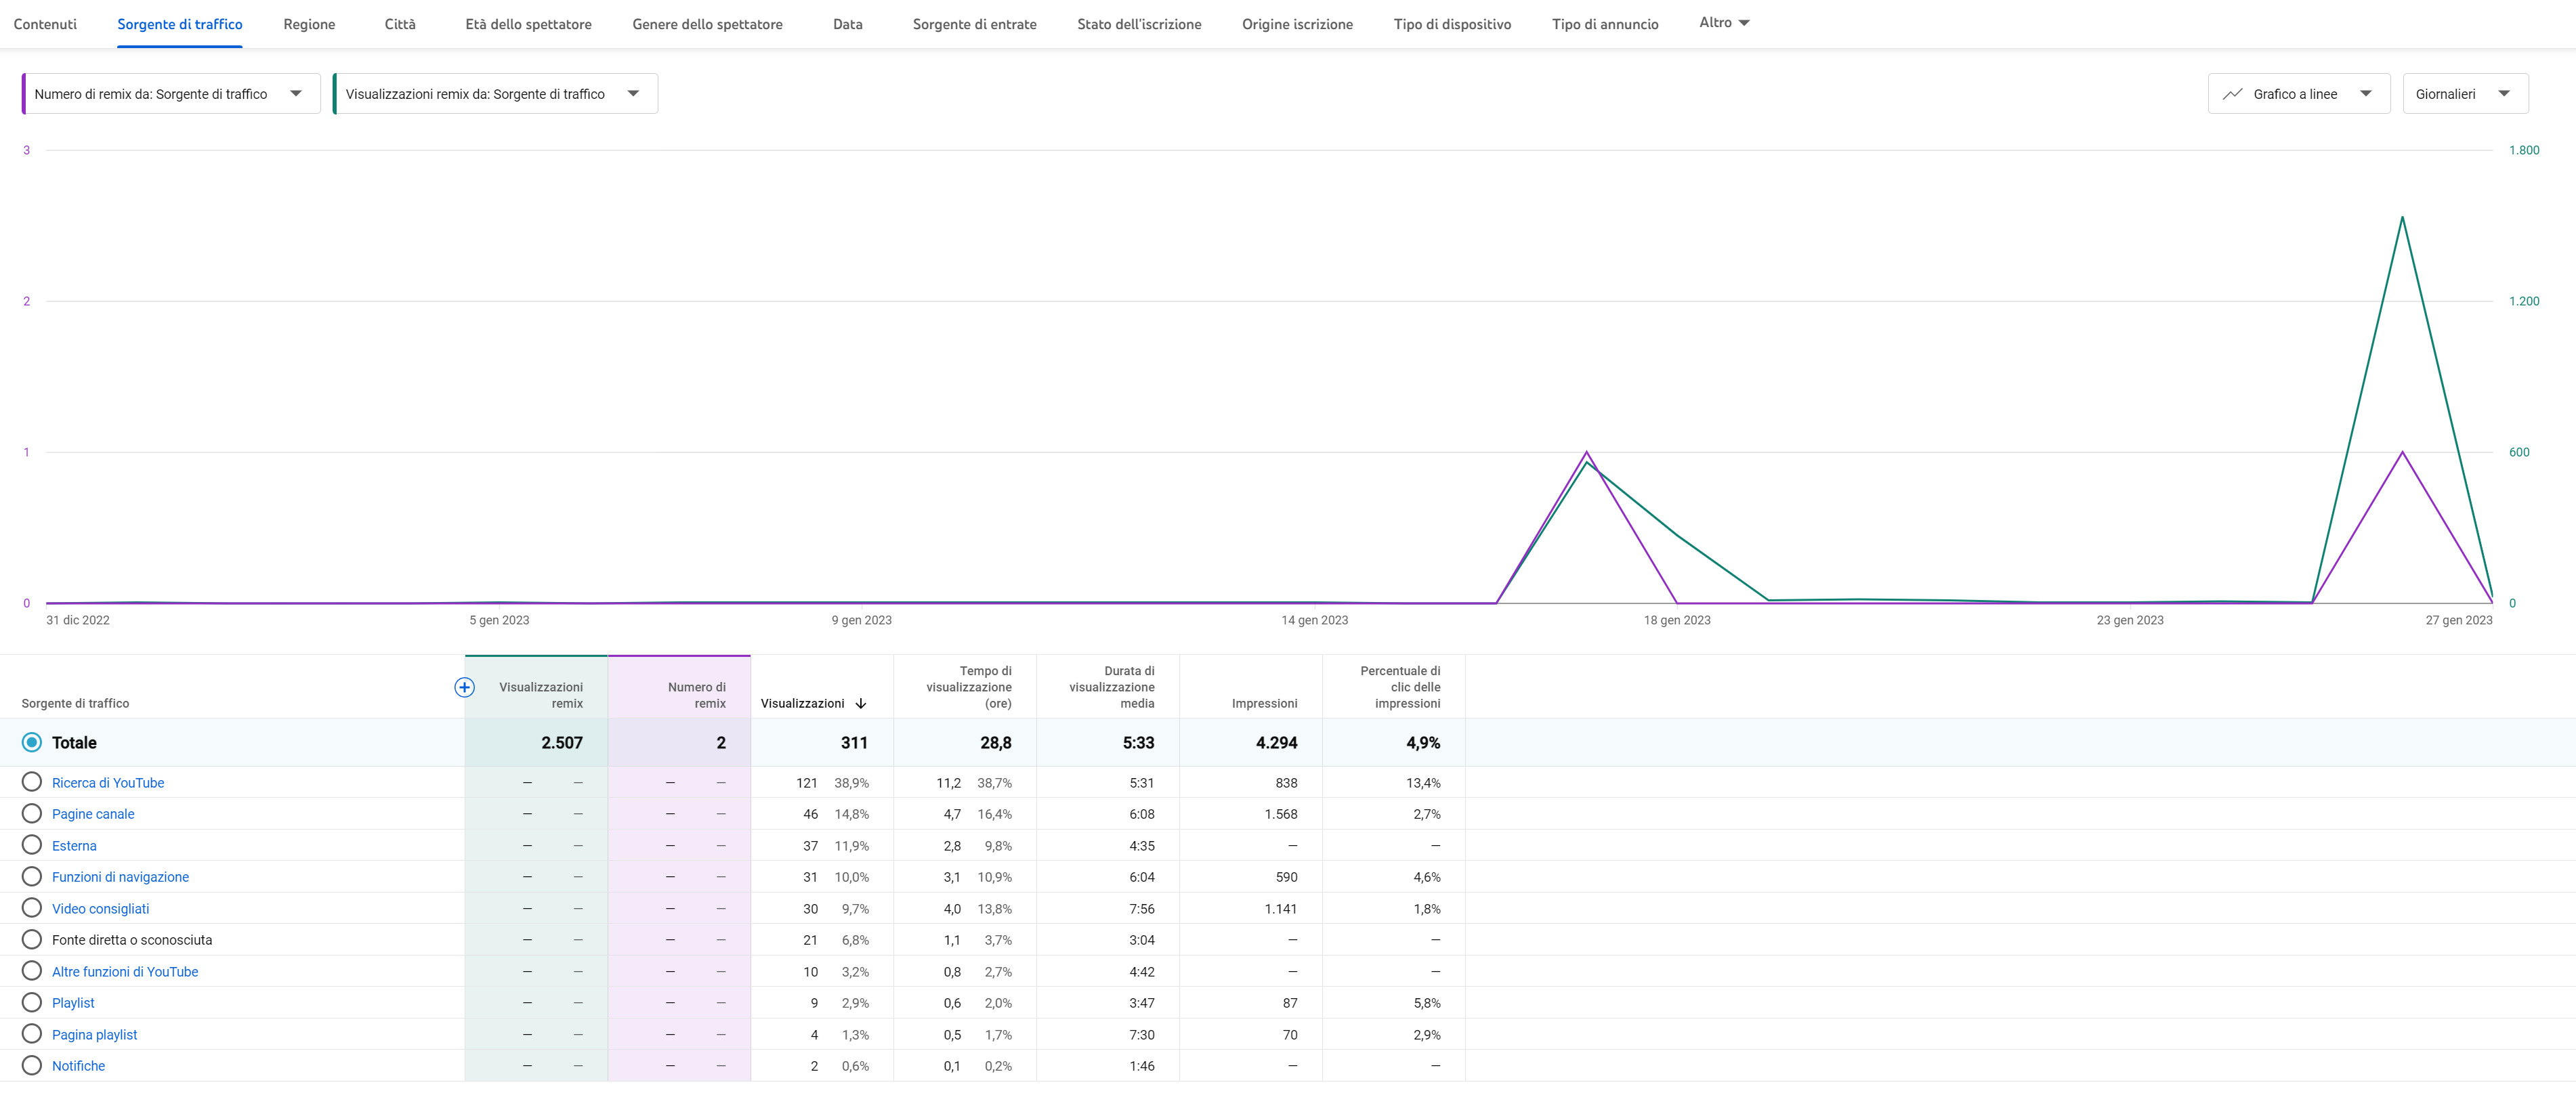The image size is (2576, 1114).
Task: Open the Video consigliati link
Action: (x=100, y=909)
